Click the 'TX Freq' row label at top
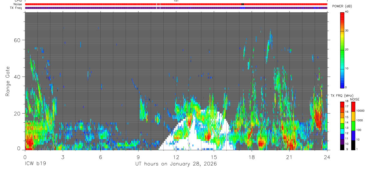 16,8
